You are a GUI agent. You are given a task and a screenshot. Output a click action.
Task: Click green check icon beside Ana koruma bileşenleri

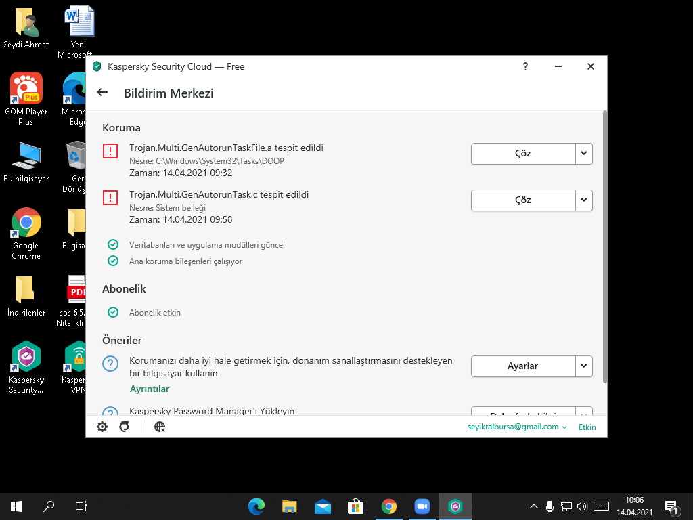point(113,261)
